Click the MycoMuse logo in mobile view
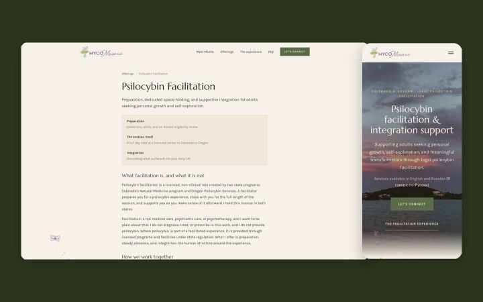The image size is (483, 302). (390, 53)
